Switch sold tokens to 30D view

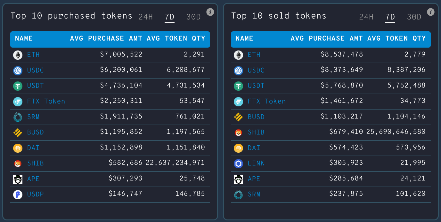click(x=414, y=17)
